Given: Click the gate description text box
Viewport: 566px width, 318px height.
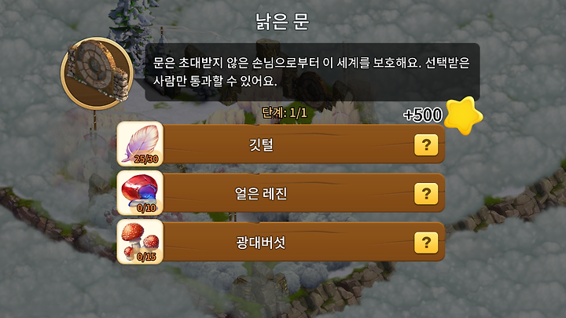Looking at the screenshot, I should 313,72.
